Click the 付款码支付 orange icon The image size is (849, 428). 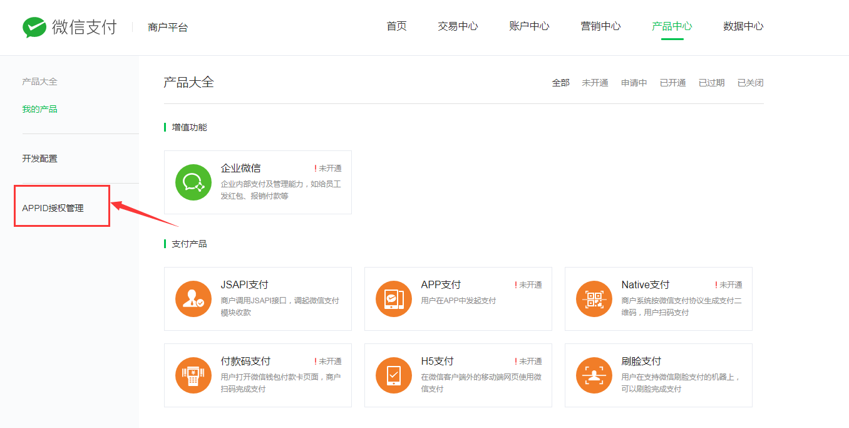(x=193, y=375)
